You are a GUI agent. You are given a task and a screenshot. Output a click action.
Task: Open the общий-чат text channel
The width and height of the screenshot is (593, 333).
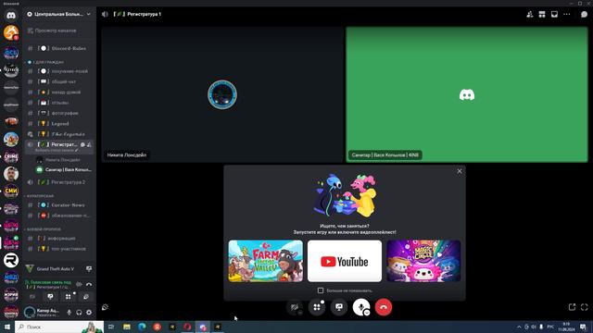(x=58, y=81)
